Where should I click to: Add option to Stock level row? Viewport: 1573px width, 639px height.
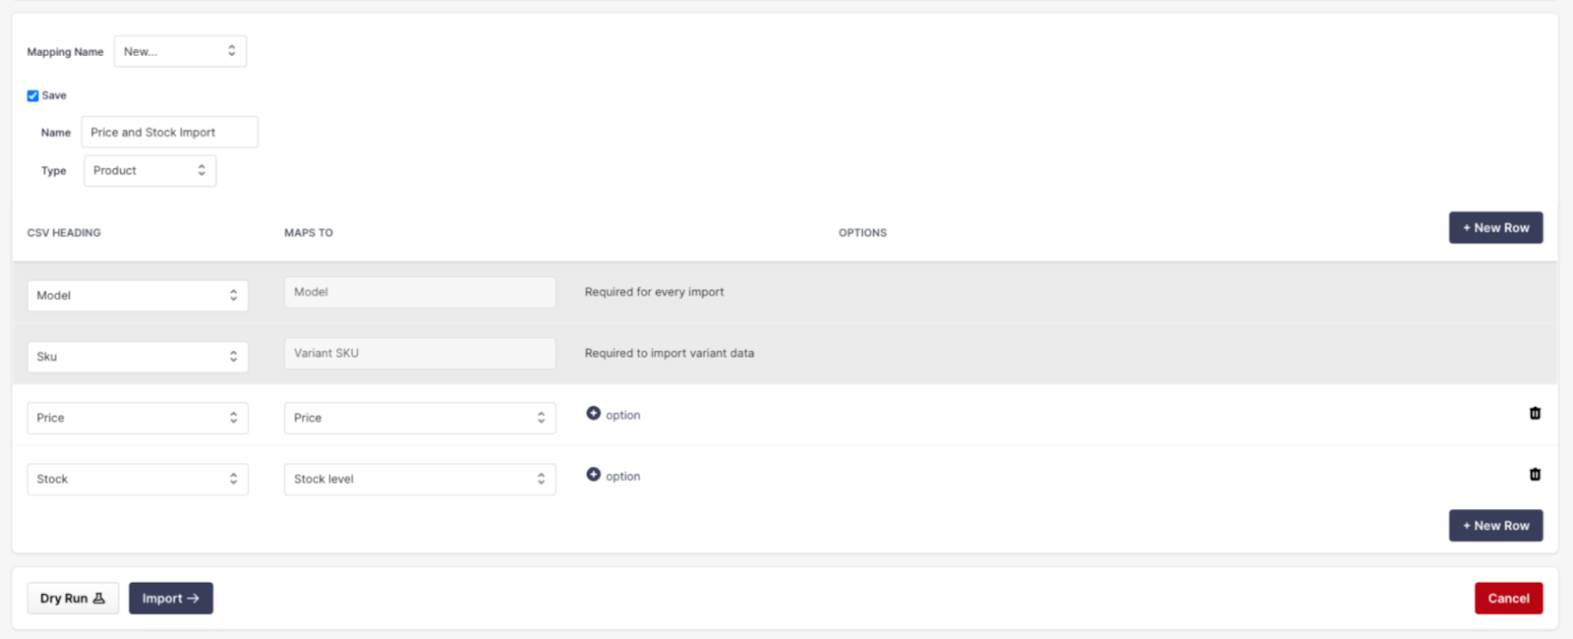(612, 476)
